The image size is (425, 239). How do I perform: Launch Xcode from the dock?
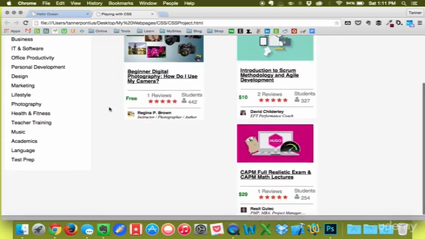point(298,230)
